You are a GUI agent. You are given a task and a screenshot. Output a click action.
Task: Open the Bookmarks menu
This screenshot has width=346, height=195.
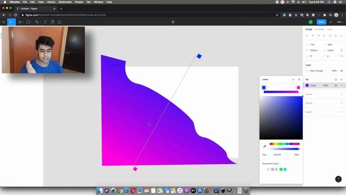pos(65,2)
